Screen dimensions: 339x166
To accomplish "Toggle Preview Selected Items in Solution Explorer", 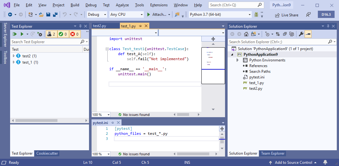I will click(x=308, y=34).
